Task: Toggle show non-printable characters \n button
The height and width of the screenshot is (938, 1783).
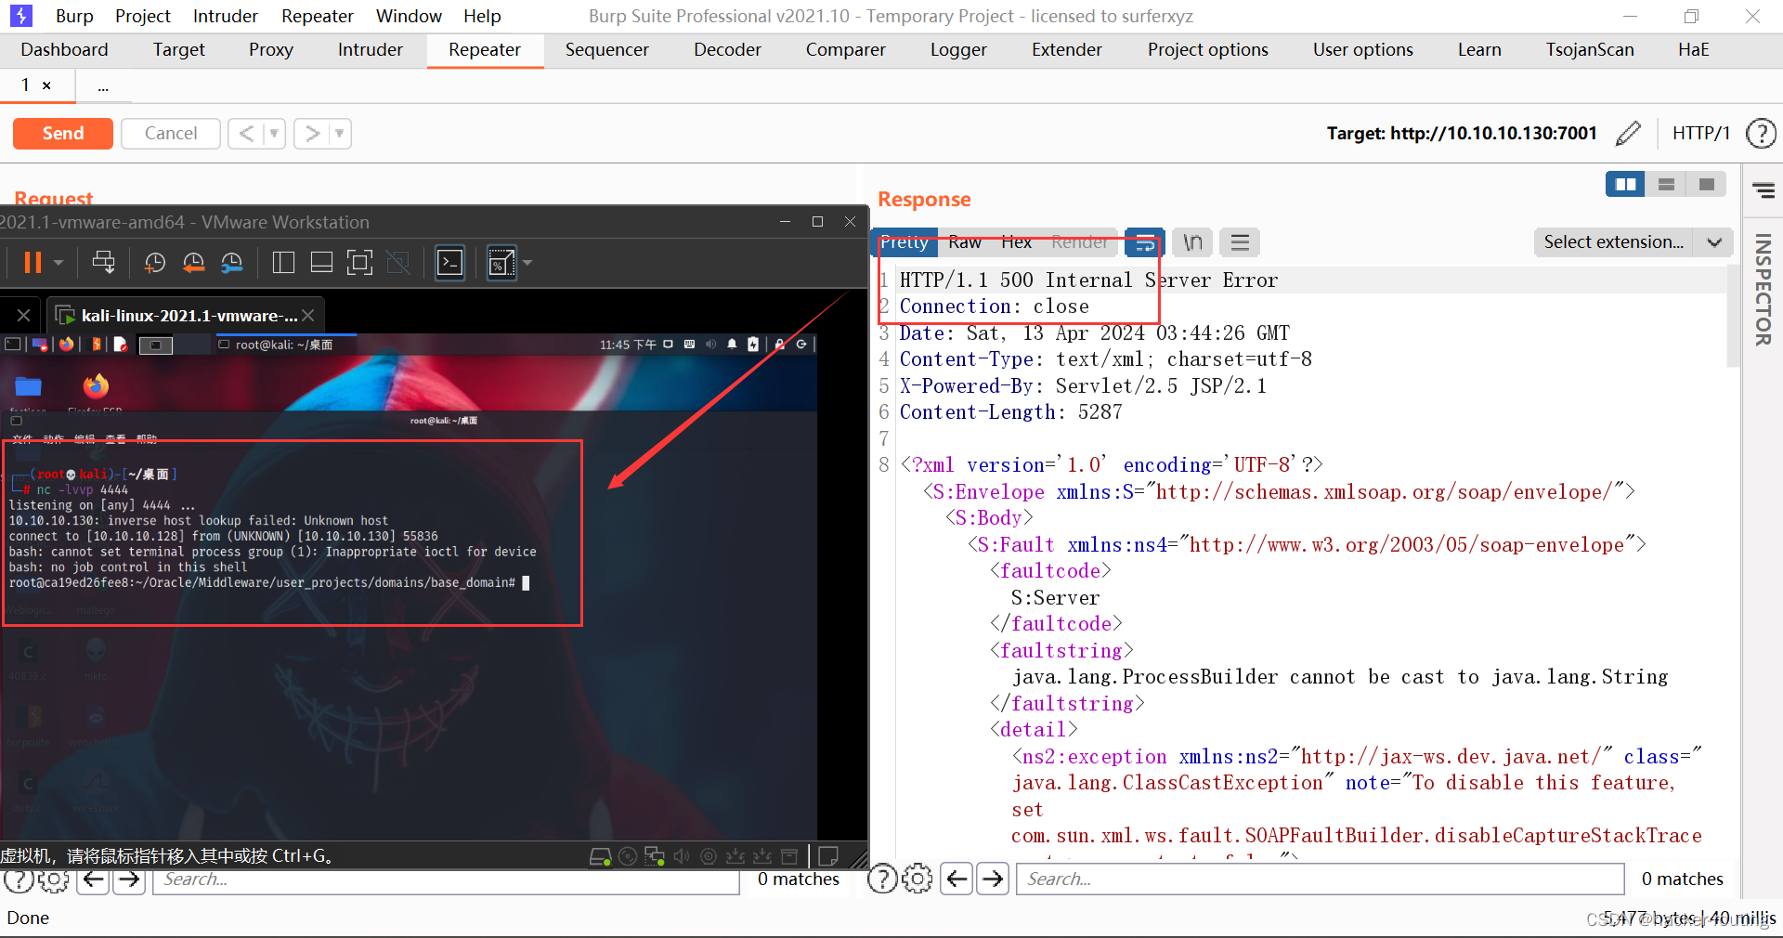Action: 1192,243
